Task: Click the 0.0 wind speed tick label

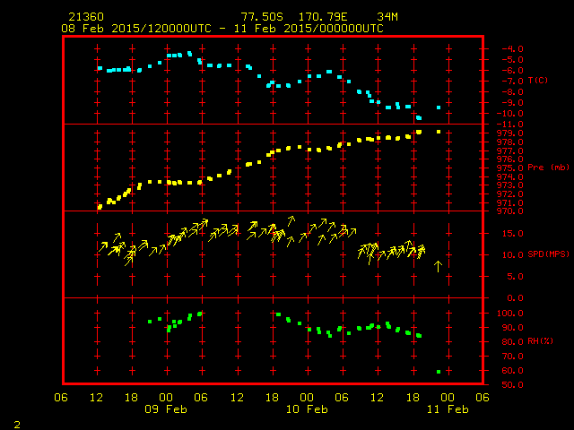Action: click(x=515, y=298)
